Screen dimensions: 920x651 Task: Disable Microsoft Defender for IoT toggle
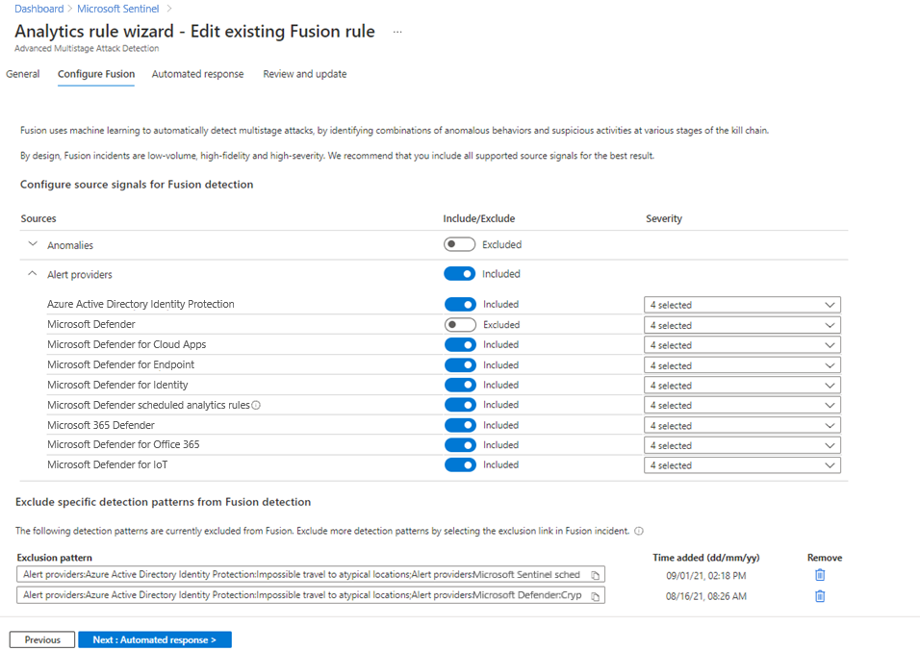coord(460,465)
